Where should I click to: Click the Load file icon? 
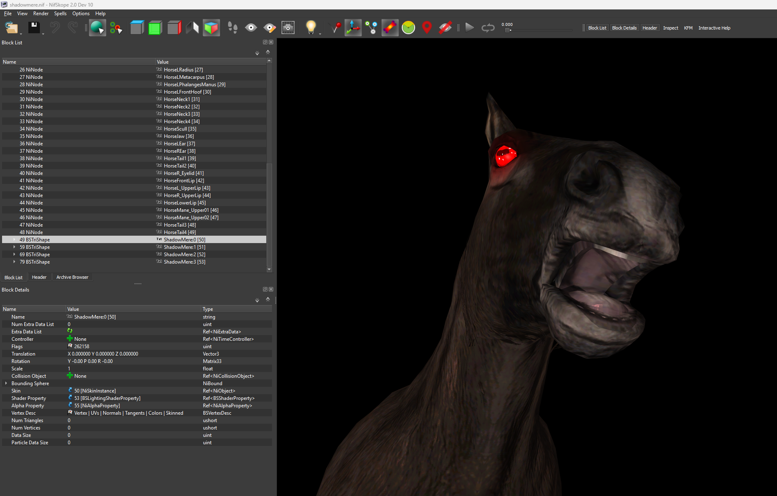11,28
